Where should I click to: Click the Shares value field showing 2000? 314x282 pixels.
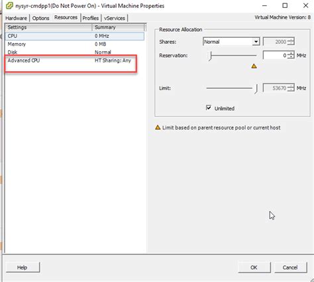coord(276,42)
